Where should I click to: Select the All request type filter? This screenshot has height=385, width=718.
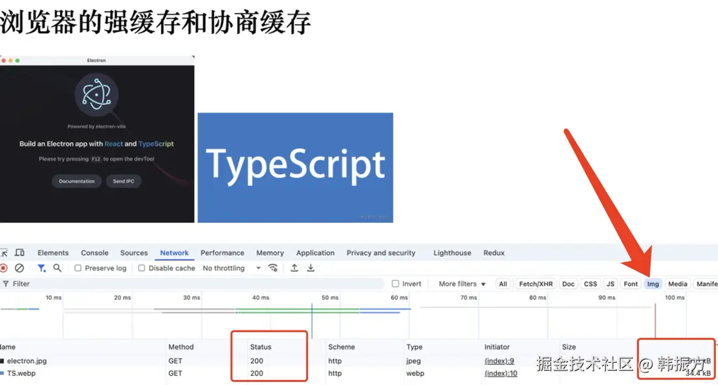point(503,284)
